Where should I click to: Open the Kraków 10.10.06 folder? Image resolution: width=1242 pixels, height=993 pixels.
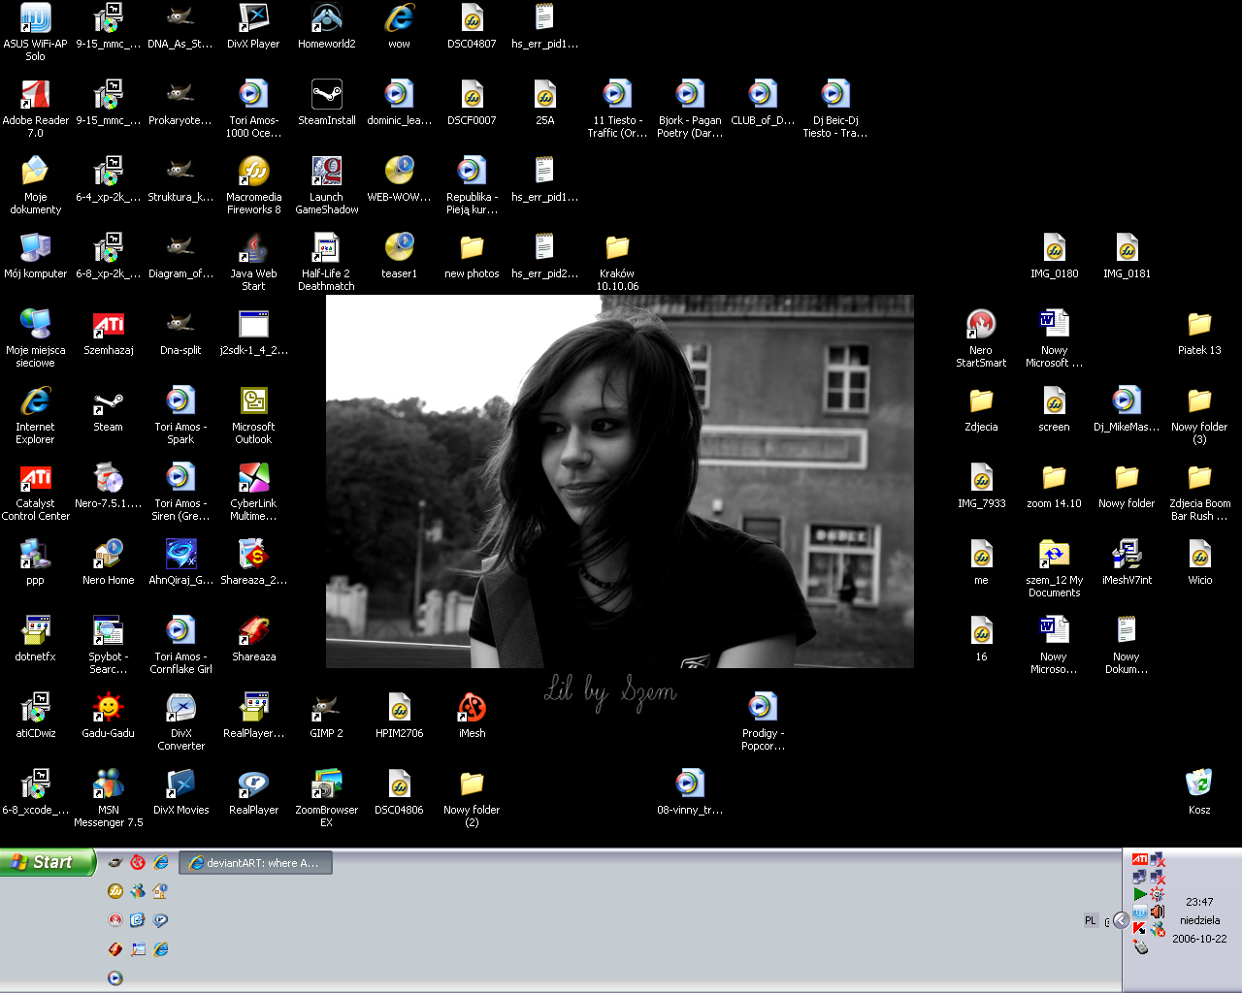(617, 261)
